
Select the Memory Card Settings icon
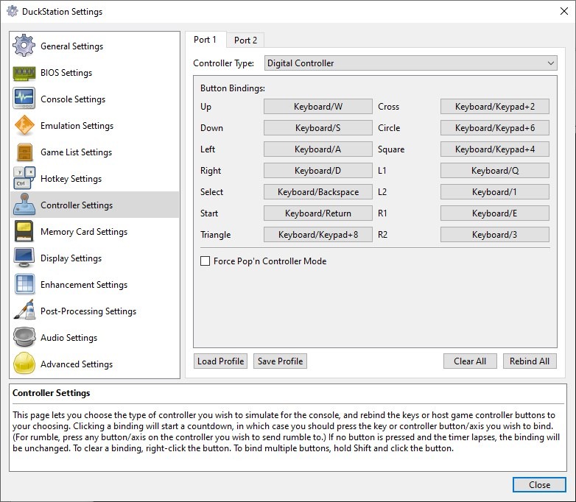click(x=24, y=232)
